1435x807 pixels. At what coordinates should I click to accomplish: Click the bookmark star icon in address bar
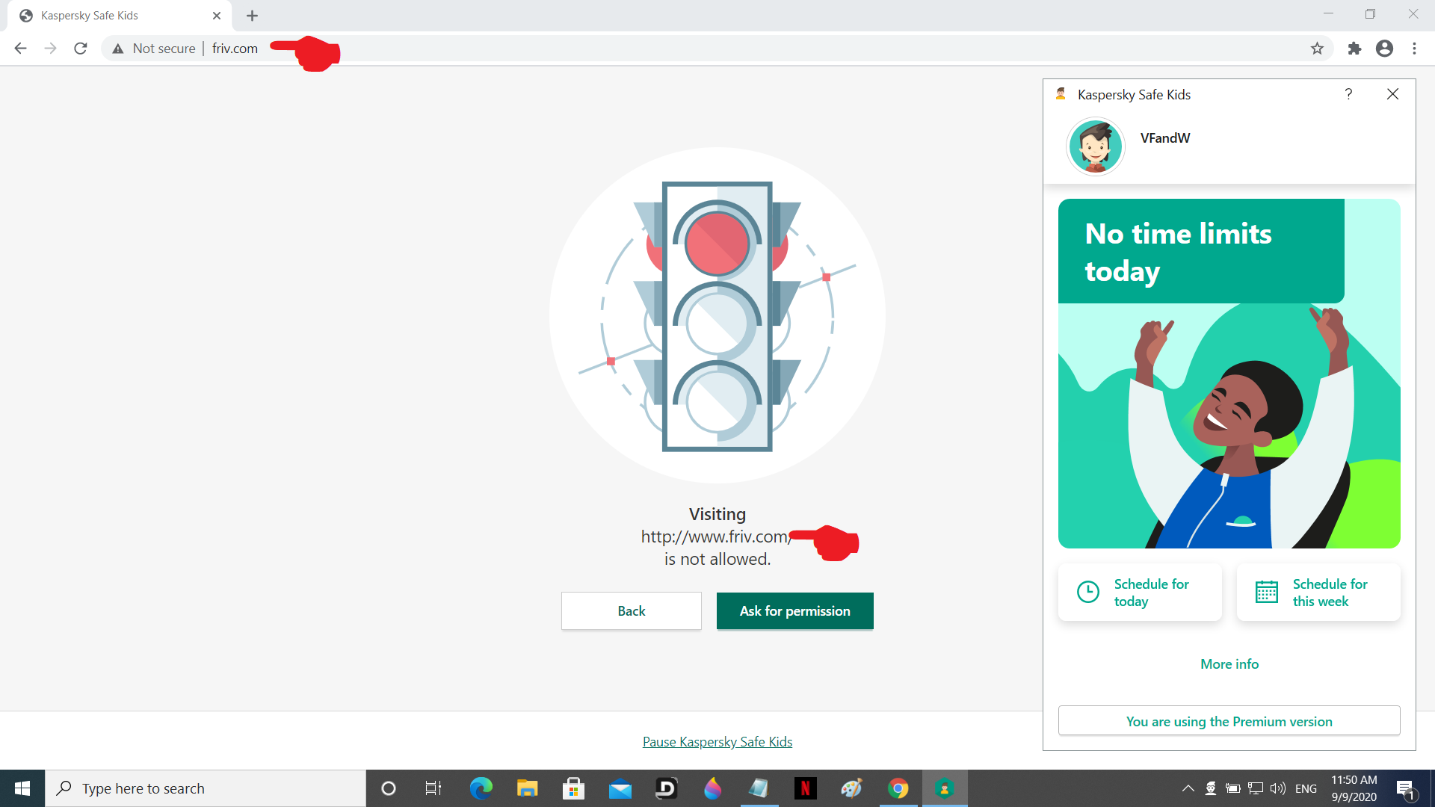(1318, 49)
